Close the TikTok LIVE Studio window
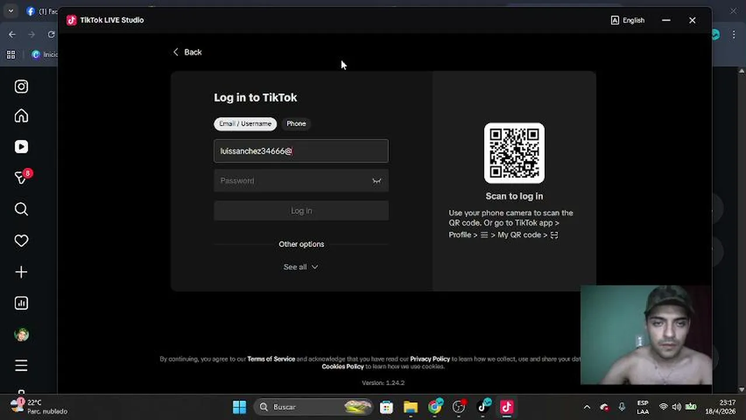The image size is (746, 420). [692, 20]
